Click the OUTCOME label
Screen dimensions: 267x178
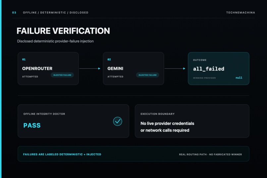tap(200, 60)
